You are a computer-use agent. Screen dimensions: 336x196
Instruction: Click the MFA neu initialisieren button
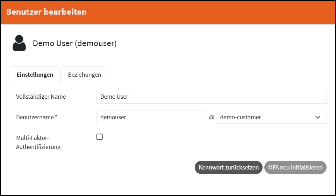(295, 167)
